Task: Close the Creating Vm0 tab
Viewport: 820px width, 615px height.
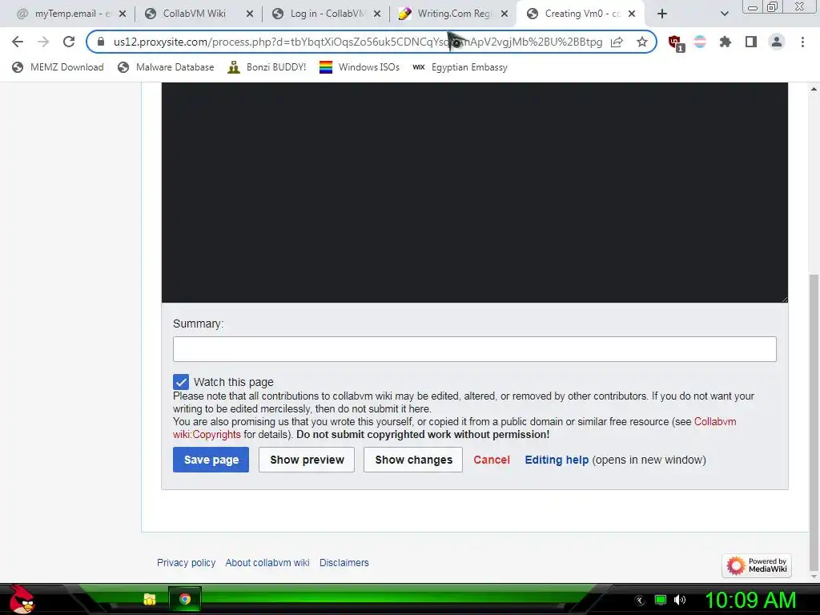Action: pyautogui.click(x=632, y=14)
